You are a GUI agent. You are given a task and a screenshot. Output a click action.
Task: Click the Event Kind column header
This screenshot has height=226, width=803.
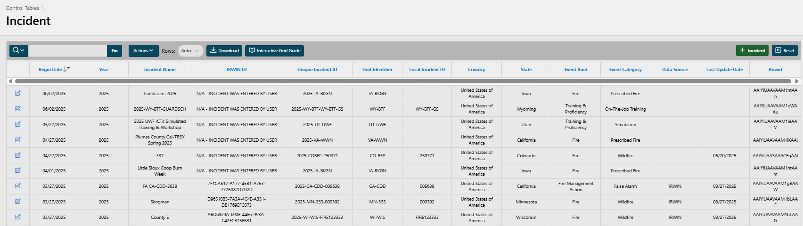click(576, 69)
